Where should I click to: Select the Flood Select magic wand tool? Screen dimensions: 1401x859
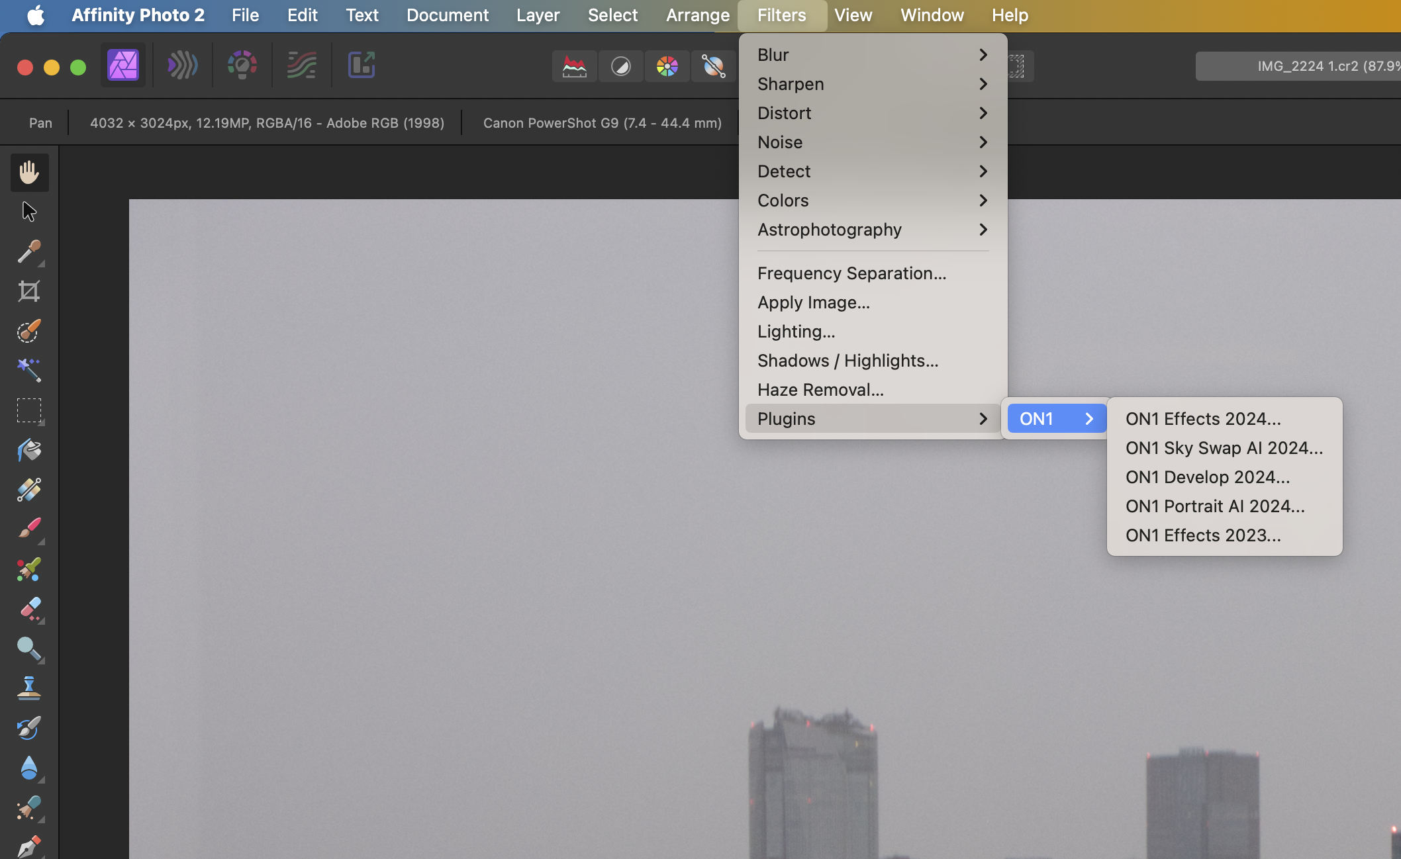coord(29,371)
